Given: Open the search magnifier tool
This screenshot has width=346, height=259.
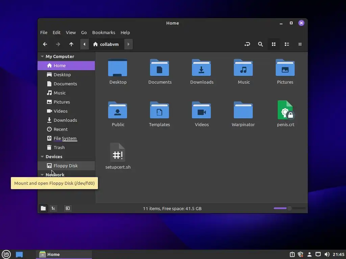Looking at the screenshot, I should [x=261, y=44].
